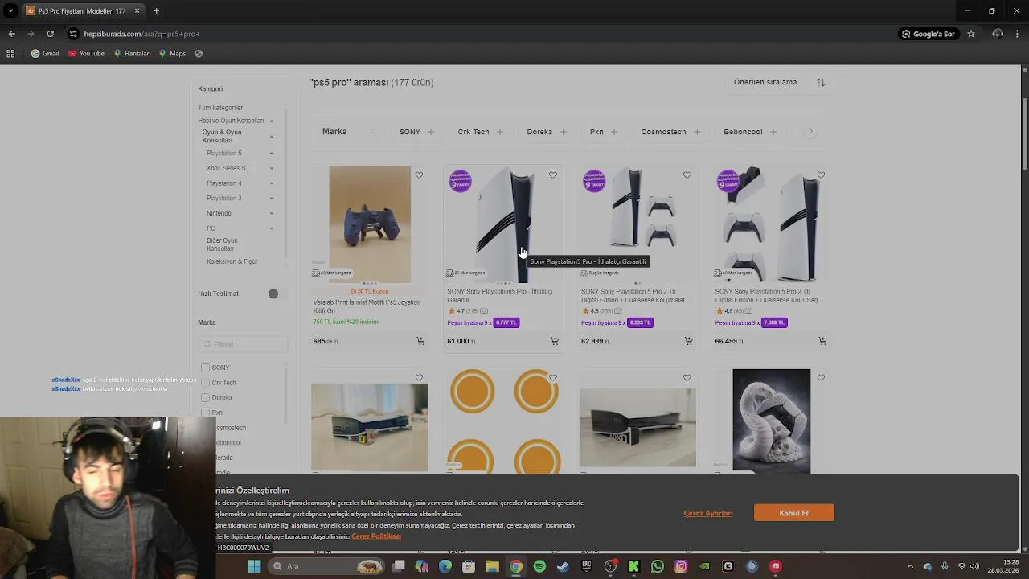The image size is (1029, 579).
Task: Favorite the 62.999 TL PS5 Pro heart
Action: coord(687,175)
